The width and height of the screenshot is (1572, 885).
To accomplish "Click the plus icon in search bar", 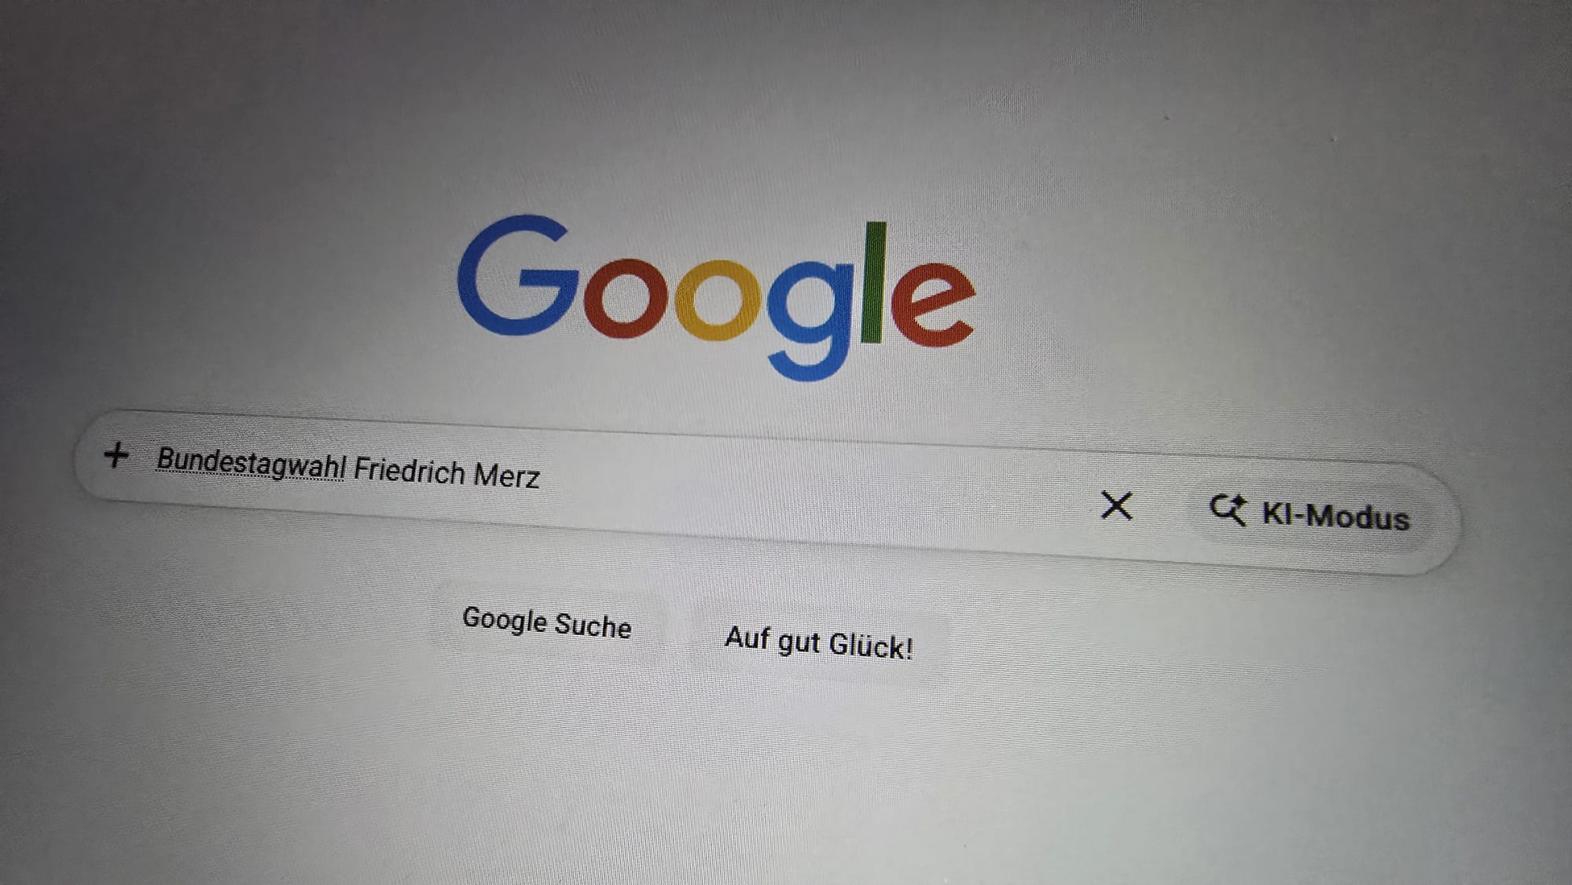I will (x=116, y=454).
